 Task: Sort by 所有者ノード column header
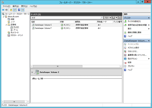pos(104,22)
